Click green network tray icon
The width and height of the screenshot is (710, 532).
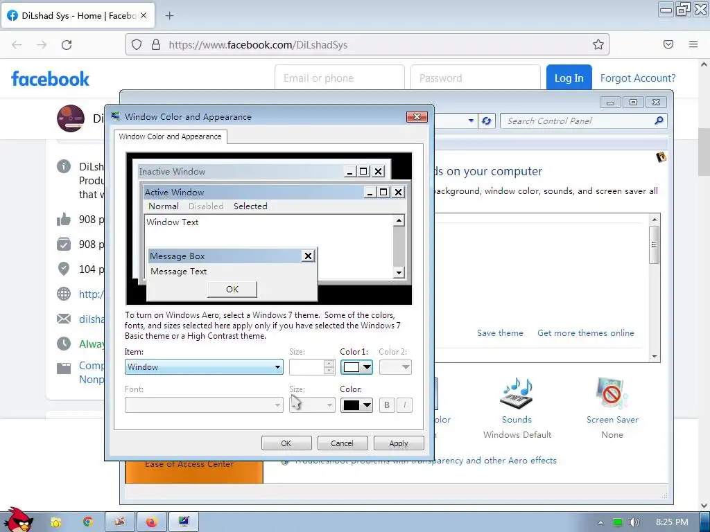pos(618,522)
